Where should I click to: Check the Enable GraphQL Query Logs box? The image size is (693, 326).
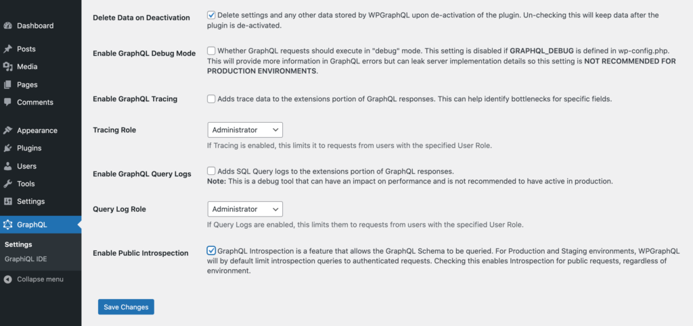pyautogui.click(x=211, y=171)
